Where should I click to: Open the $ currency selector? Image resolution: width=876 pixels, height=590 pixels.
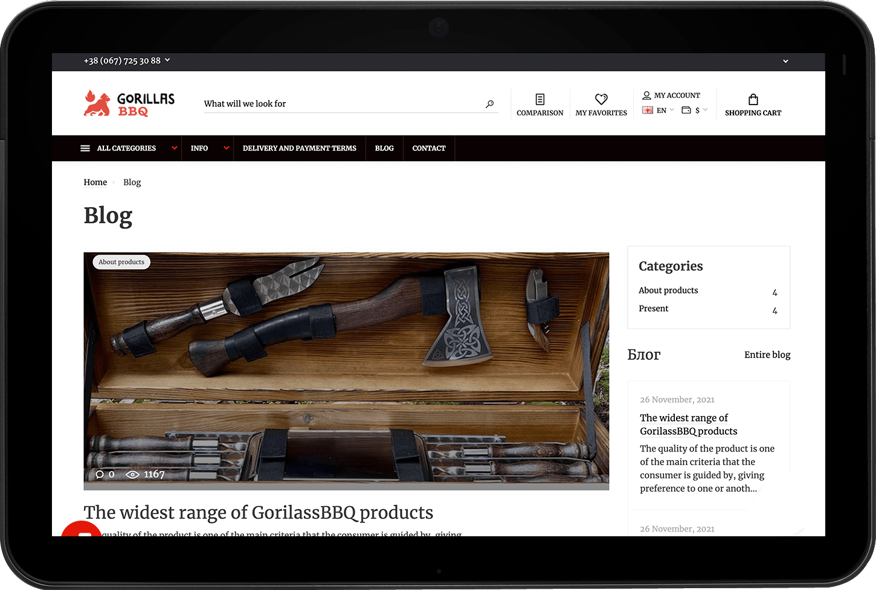point(695,111)
